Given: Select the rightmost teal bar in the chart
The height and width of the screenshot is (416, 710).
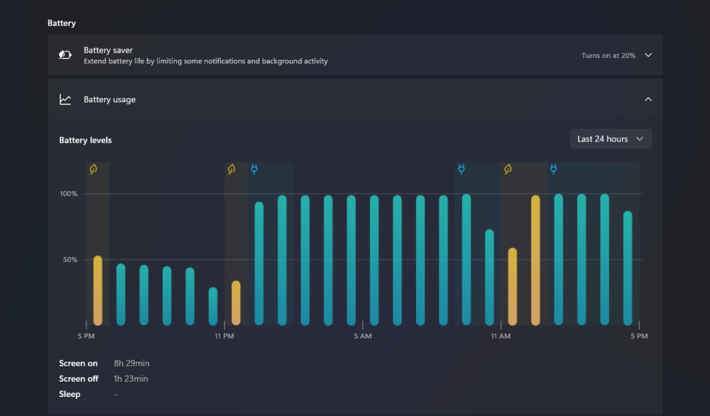Looking at the screenshot, I should point(628,268).
